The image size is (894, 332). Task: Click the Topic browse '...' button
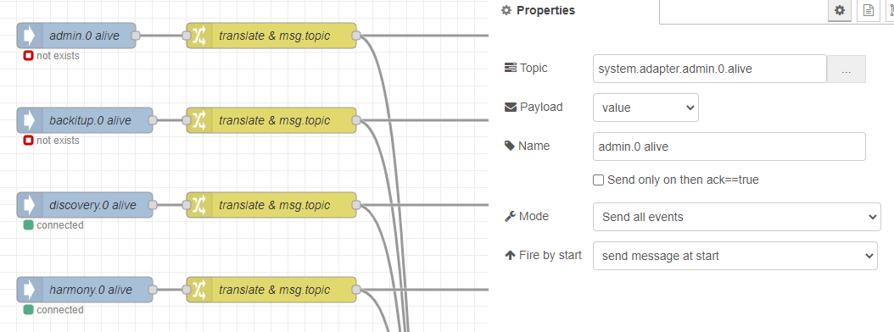click(847, 69)
